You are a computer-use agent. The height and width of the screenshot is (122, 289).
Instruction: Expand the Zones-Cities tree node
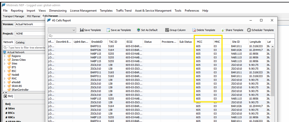[4, 60]
